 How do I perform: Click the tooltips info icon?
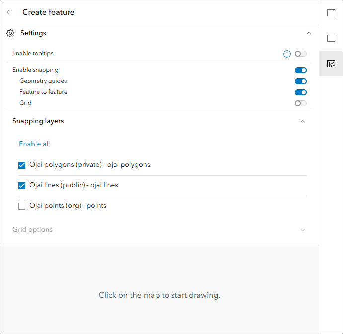pyautogui.click(x=287, y=54)
